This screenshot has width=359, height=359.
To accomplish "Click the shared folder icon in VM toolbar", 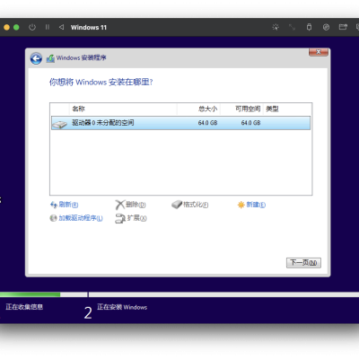I will [343, 27].
